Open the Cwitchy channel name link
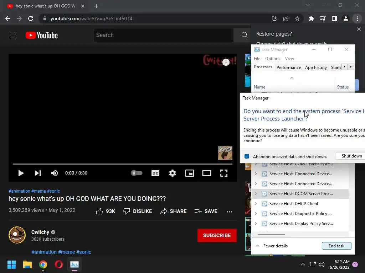Screen dimensions: 365x273 pos(40,232)
